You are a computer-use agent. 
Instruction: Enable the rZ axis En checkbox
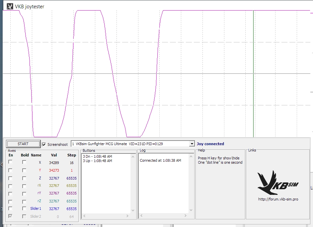click(11, 201)
